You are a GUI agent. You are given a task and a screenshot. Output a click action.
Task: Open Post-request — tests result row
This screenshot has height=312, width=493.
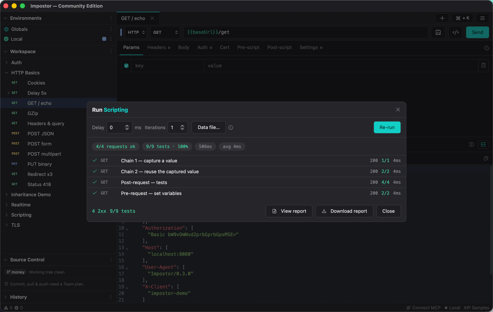coord(246,182)
